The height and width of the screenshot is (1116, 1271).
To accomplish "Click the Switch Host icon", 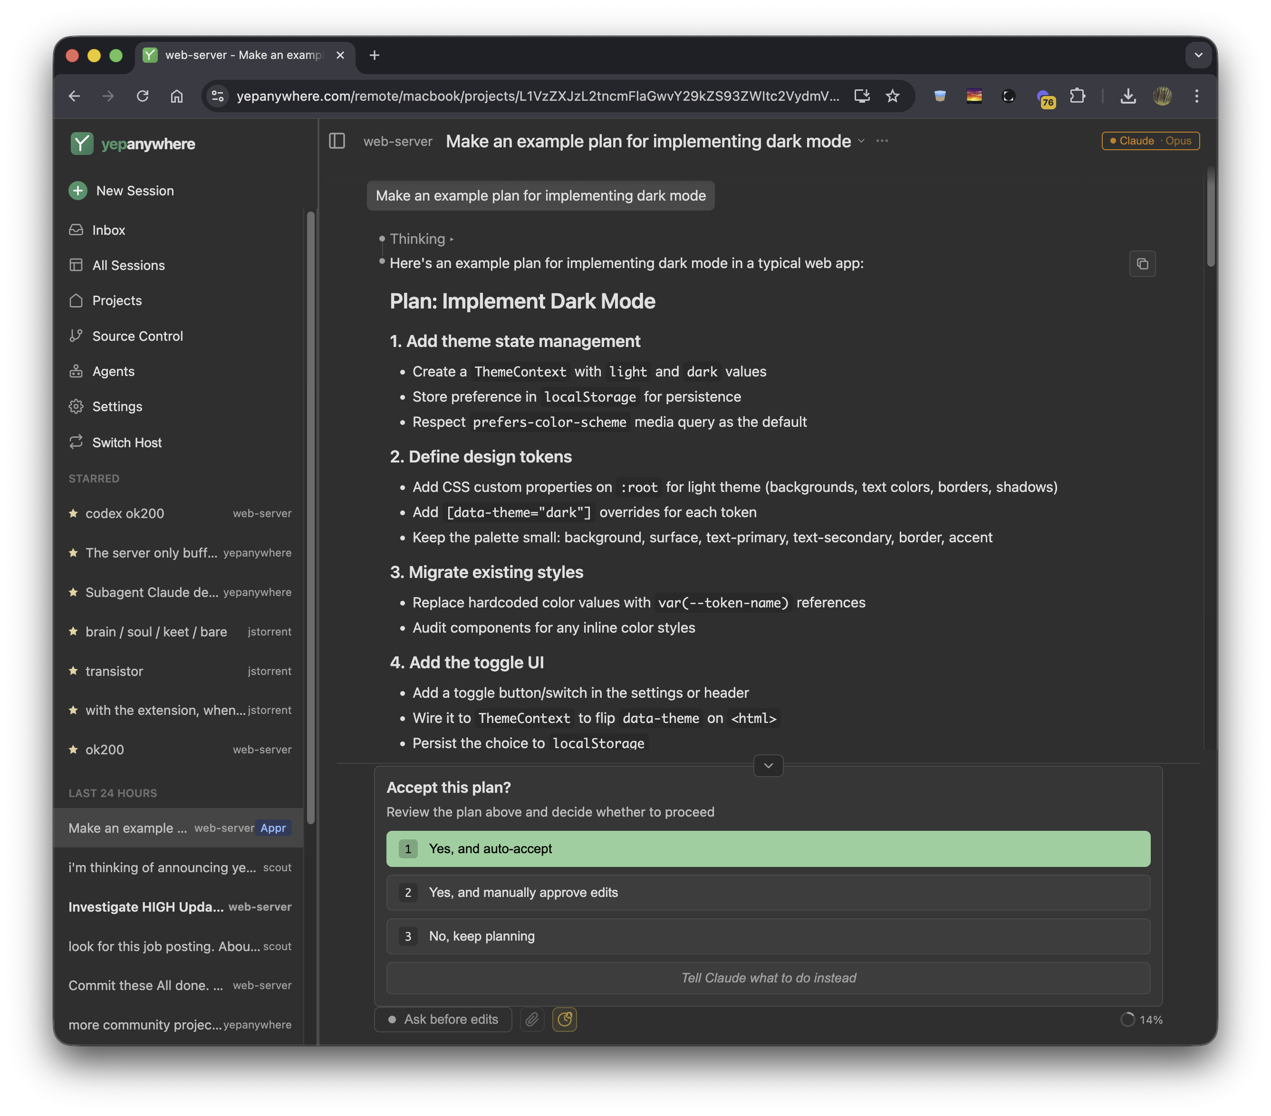I will tap(76, 442).
